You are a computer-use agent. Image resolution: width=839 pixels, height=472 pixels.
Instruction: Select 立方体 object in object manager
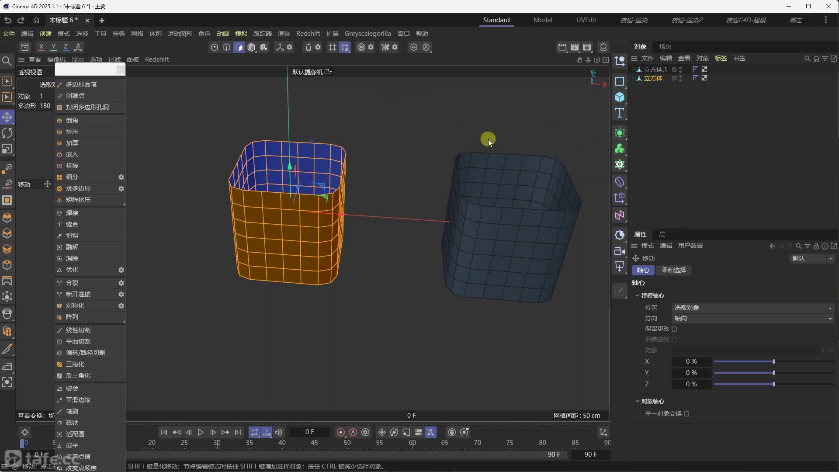[653, 78]
